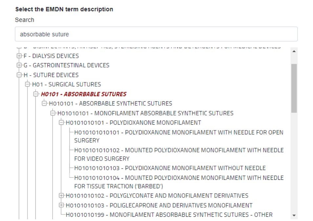Select H010101 - Absorbable Synthetic Sutures
Image resolution: width=313 pixels, height=221 pixels.
coord(110,104)
